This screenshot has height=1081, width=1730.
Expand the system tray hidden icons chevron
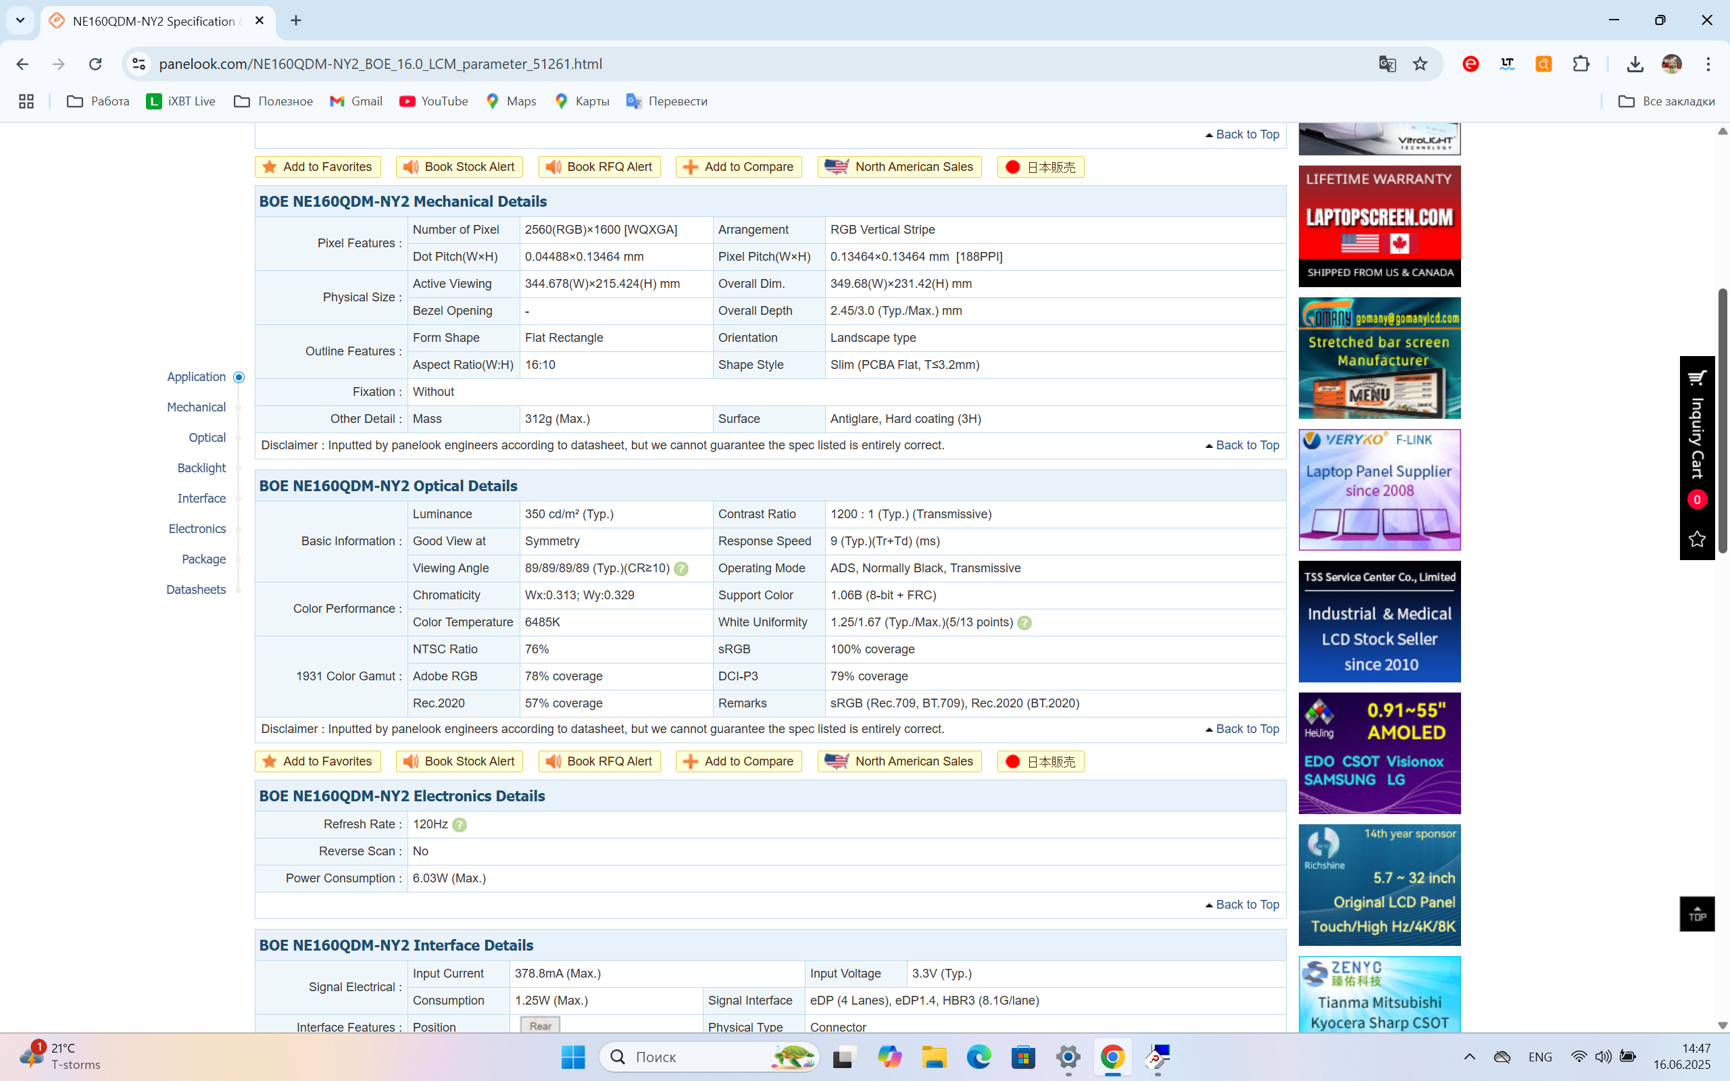[1470, 1057]
